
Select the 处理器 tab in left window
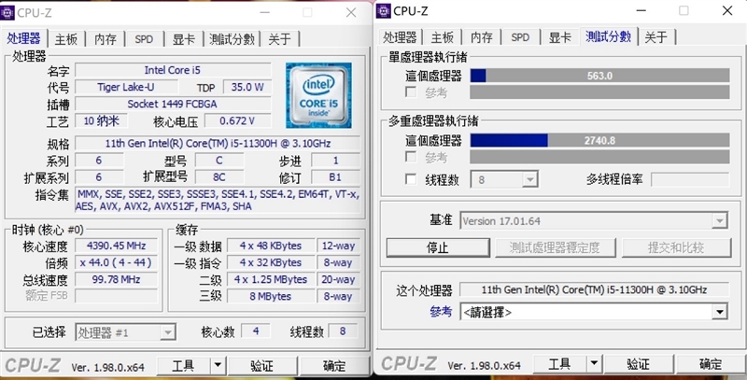[24, 38]
